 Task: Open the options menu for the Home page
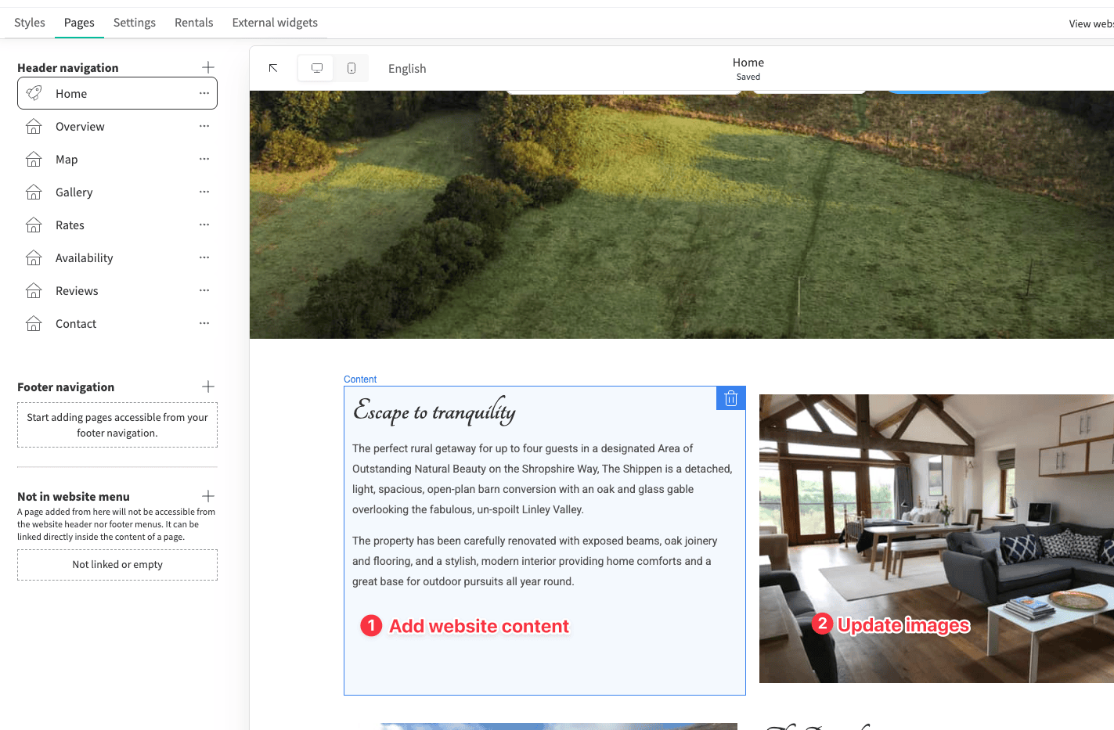click(204, 92)
